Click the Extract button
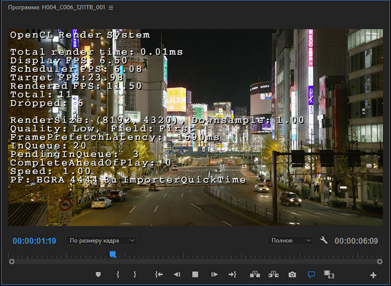The height and width of the screenshot is (286, 391). pos(274,274)
